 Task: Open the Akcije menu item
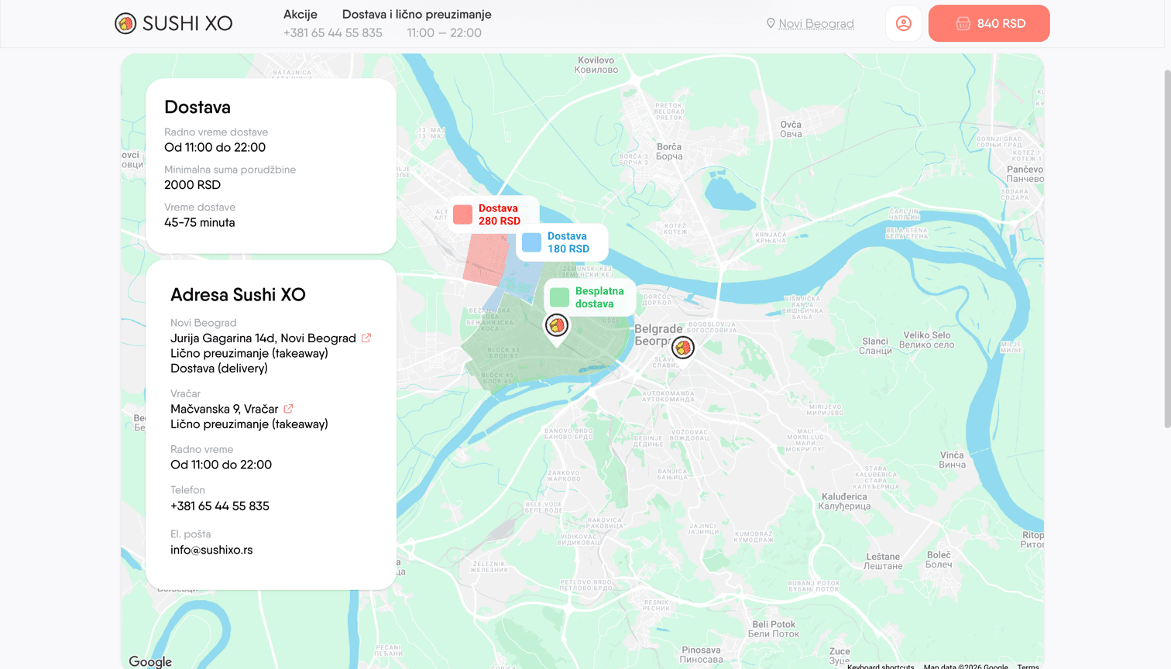pyautogui.click(x=300, y=14)
